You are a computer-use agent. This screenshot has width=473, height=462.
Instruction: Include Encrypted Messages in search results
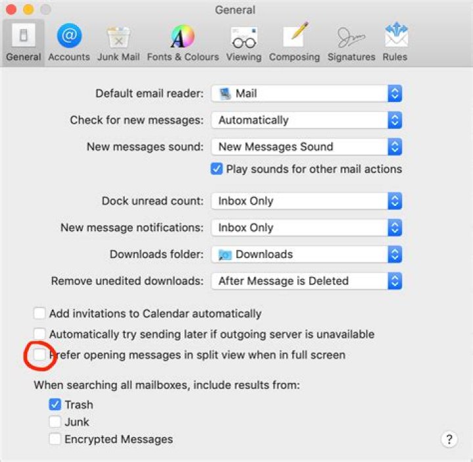[x=55, y=439]
